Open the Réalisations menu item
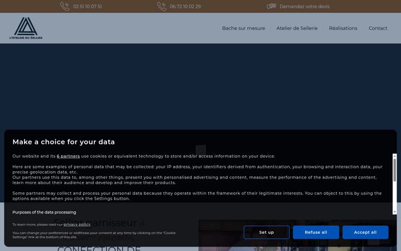The width and height of the screenshot is (401, 251). (343, 28)
